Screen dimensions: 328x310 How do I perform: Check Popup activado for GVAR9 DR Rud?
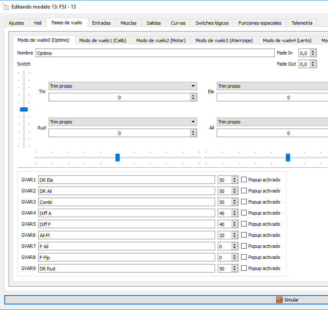pyautogui.click(x=244, y=268)
